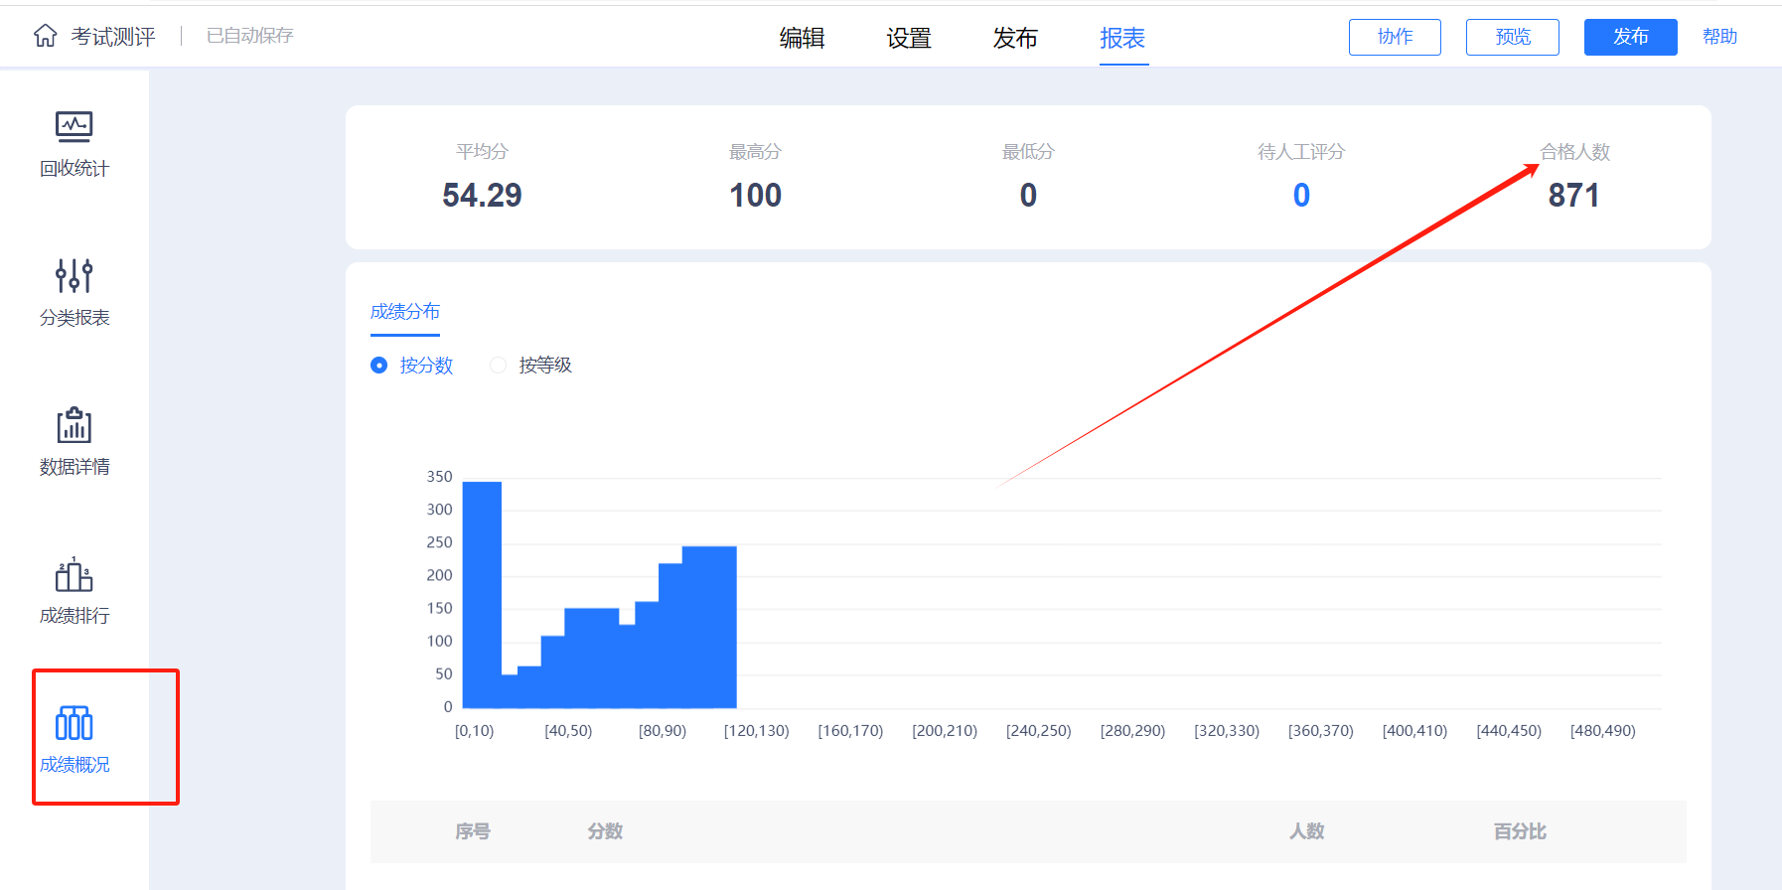Click the 分数 column header
This screenshot has width=1782, height=890.
coord(605,831)
